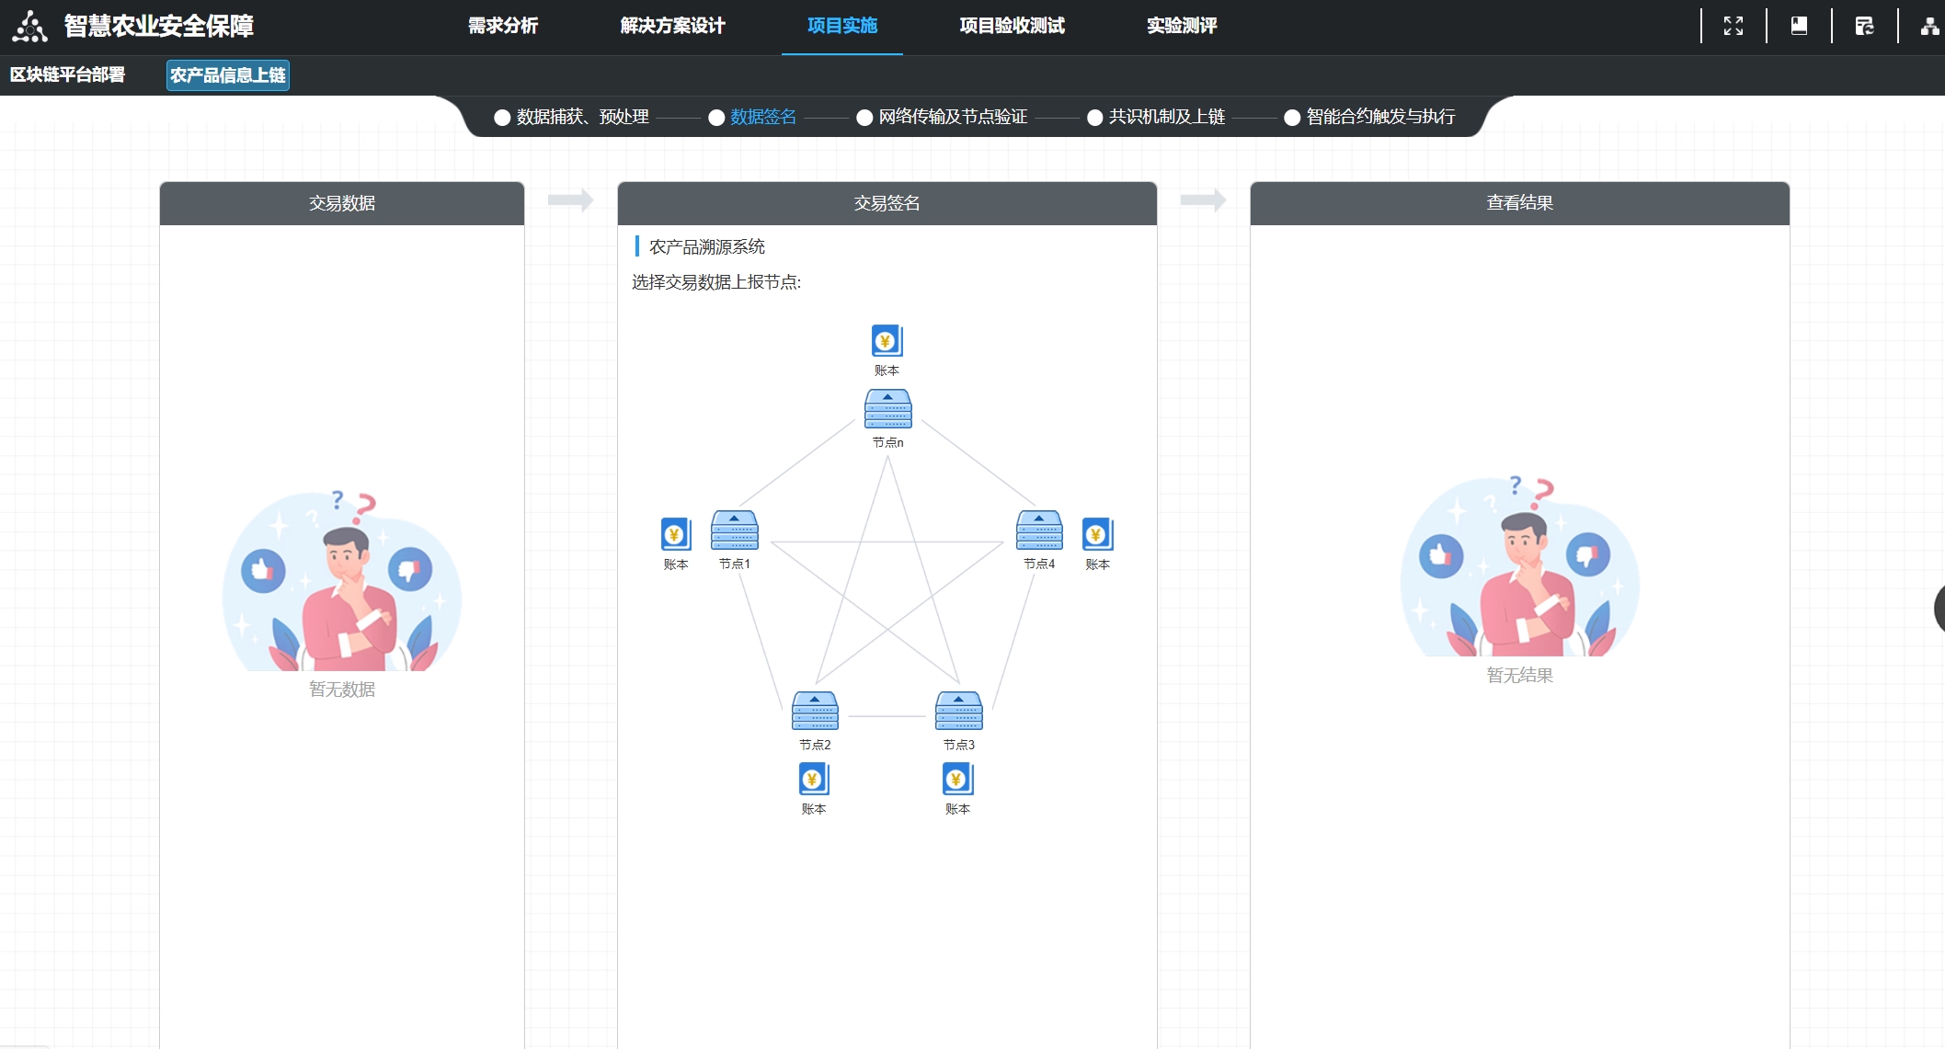1945x1049 pixels.
Task: Switch to the 需求分析 tab
Action: coord(503,26)
